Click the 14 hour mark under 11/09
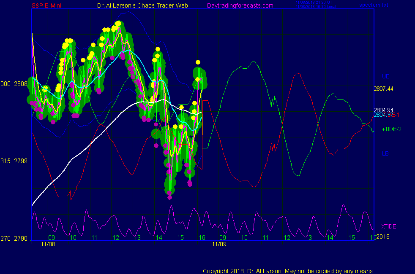 coord(330,238)
